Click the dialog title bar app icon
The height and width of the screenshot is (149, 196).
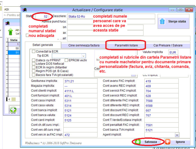pyautogui.click(x=24, y=10)
